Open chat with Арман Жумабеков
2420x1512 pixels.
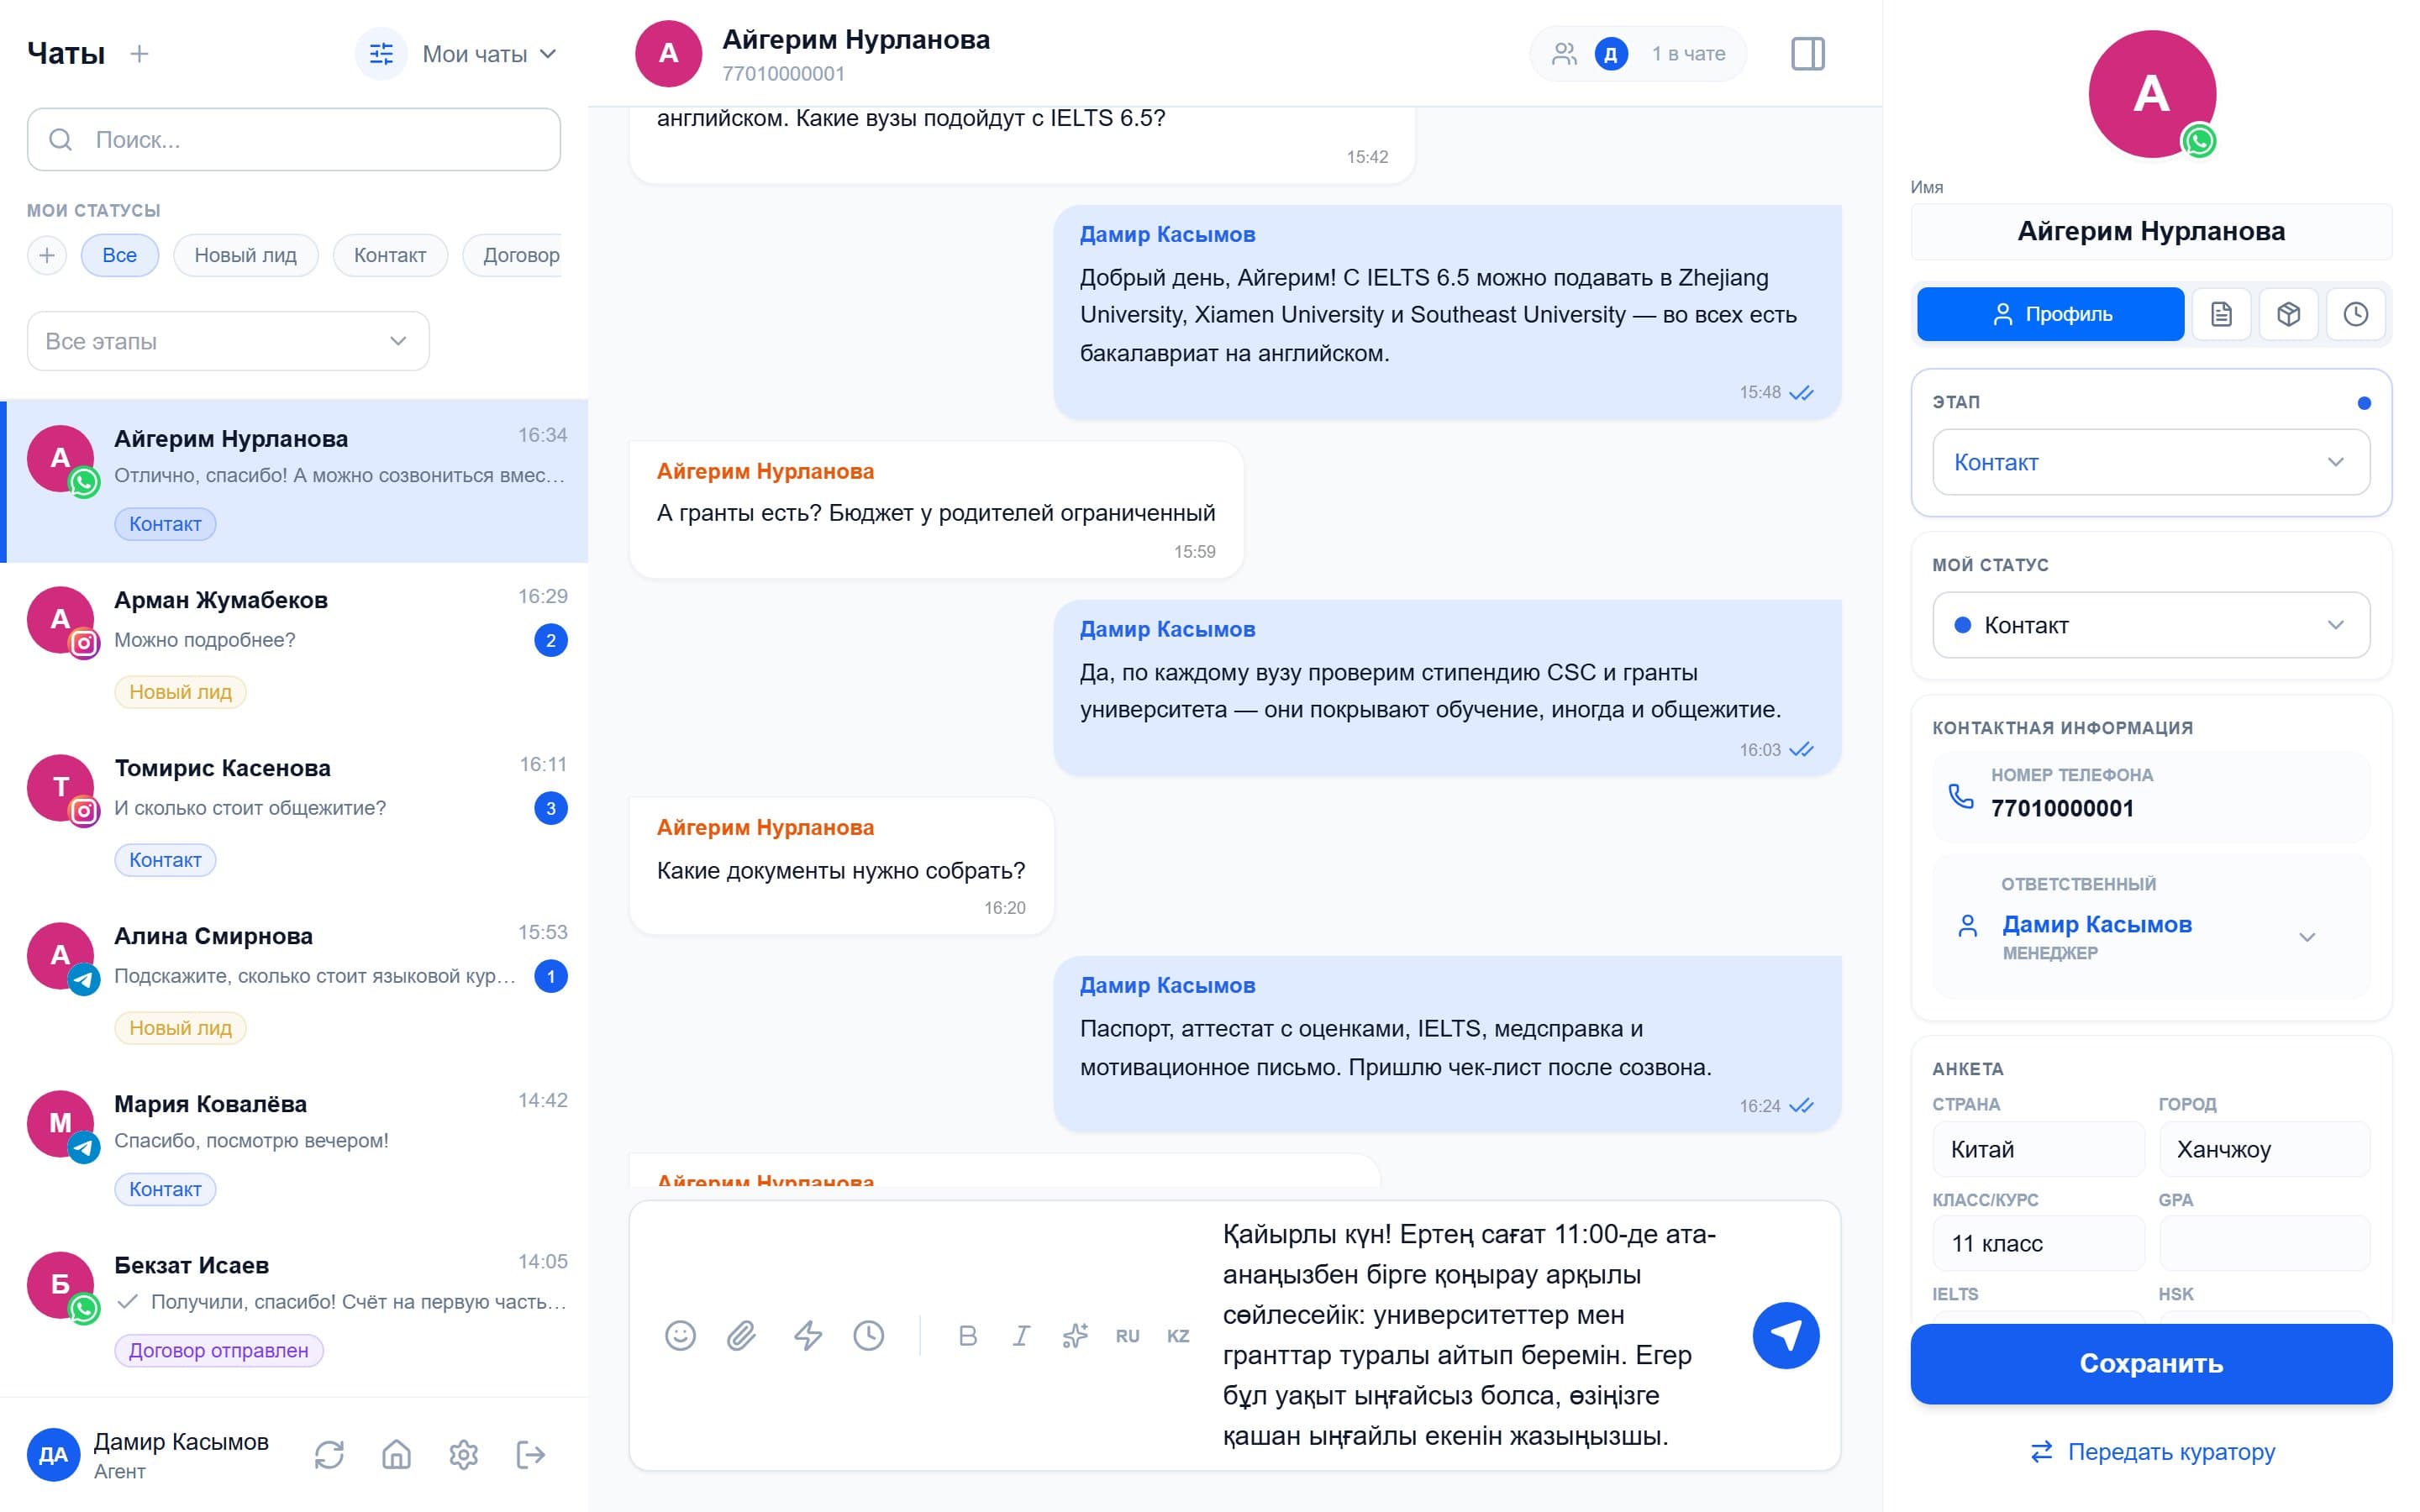coord(294,645)
